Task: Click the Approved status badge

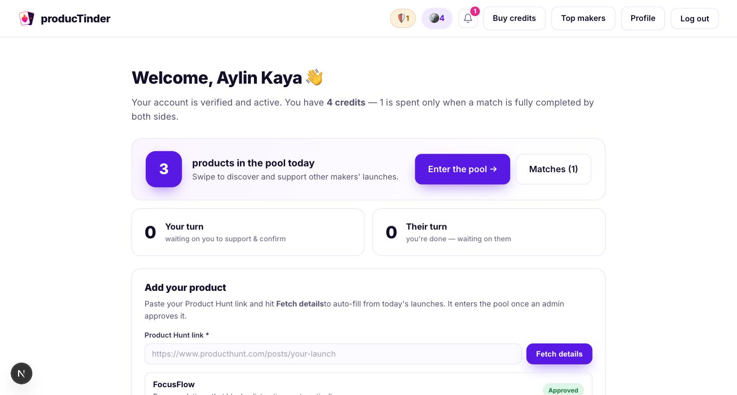Action: (x=563, y=390)
